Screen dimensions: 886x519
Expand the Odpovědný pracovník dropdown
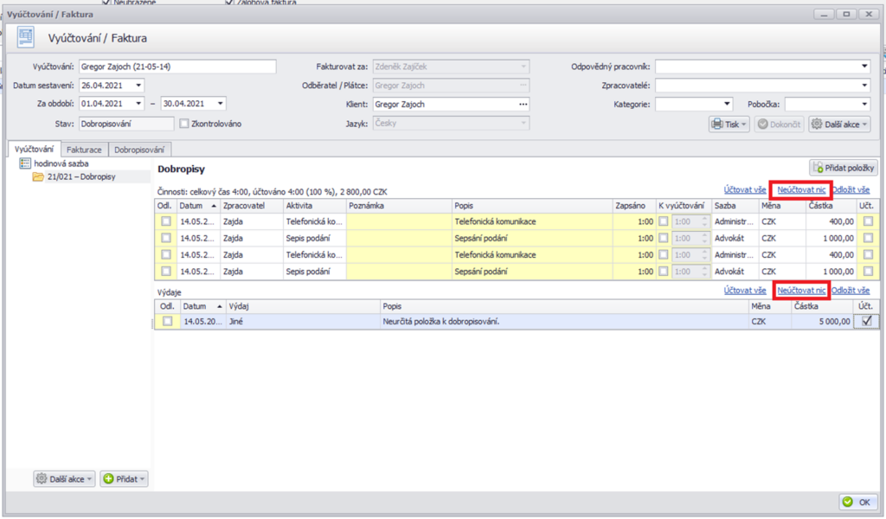(x=864, y=66)
